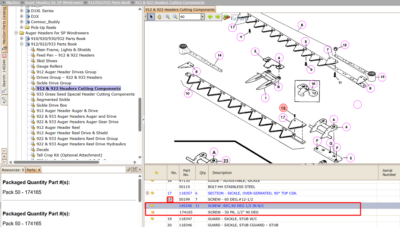The height and width of the screenshot is (227, 400).
Task: Open the new search magnifier tab
Action: (4, 100)
